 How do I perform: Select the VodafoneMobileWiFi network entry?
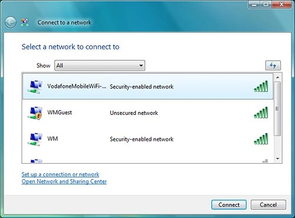click(148, 87)
